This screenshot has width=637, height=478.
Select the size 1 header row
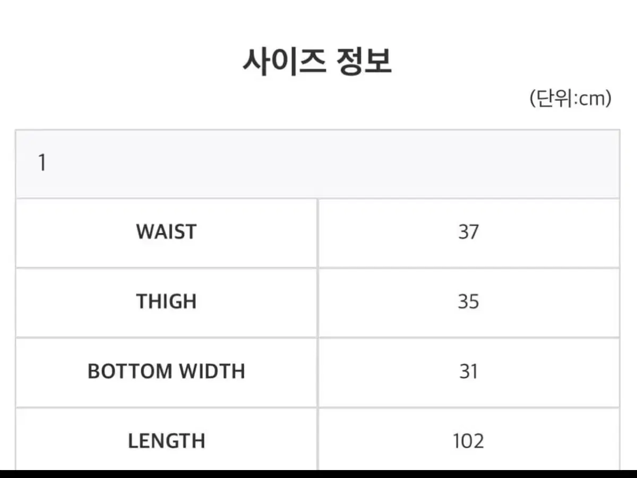(317, 164)
